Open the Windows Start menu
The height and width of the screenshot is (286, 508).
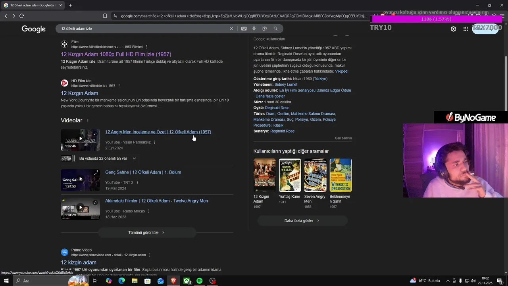tap(6, 281)
